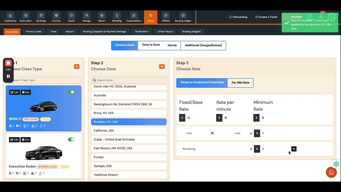Open the Branding section
This screenshot has width=341, height=192.
117,18
